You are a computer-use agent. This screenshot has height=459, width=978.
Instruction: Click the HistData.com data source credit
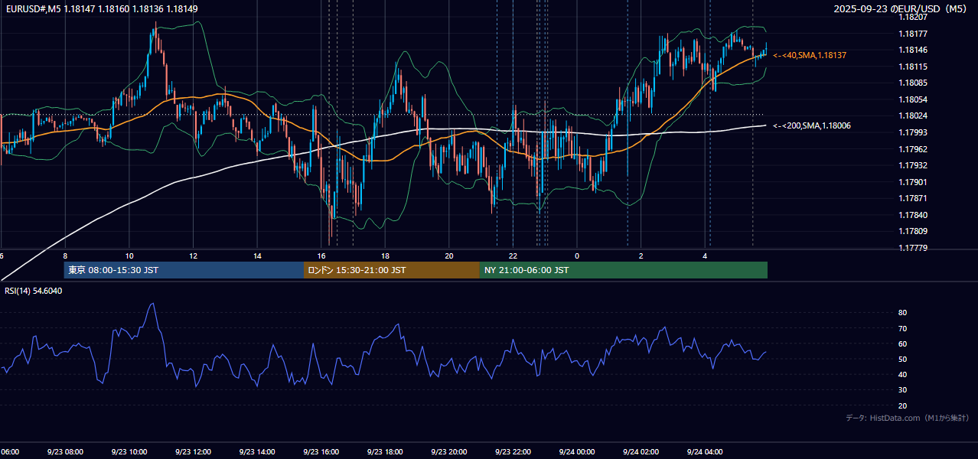coord(908,418)
